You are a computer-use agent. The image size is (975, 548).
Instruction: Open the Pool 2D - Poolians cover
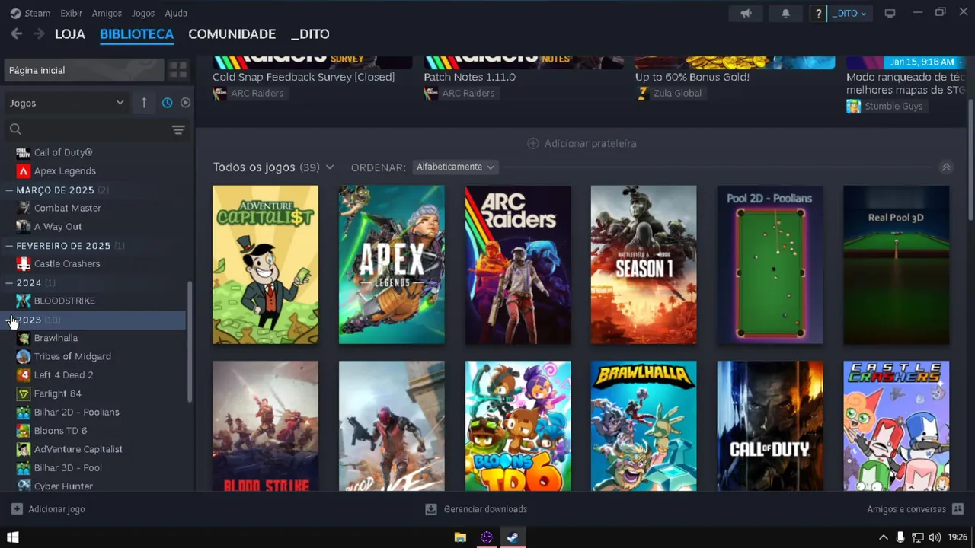770,265
